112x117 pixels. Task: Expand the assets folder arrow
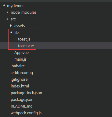coord(11,26)
